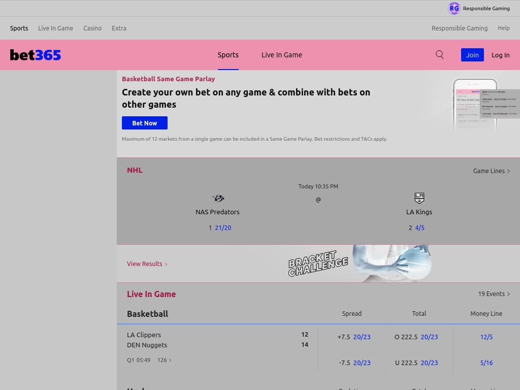Open the search magnifier icon
This screenshot has height=390, width=520.
[x=439, y=55]
